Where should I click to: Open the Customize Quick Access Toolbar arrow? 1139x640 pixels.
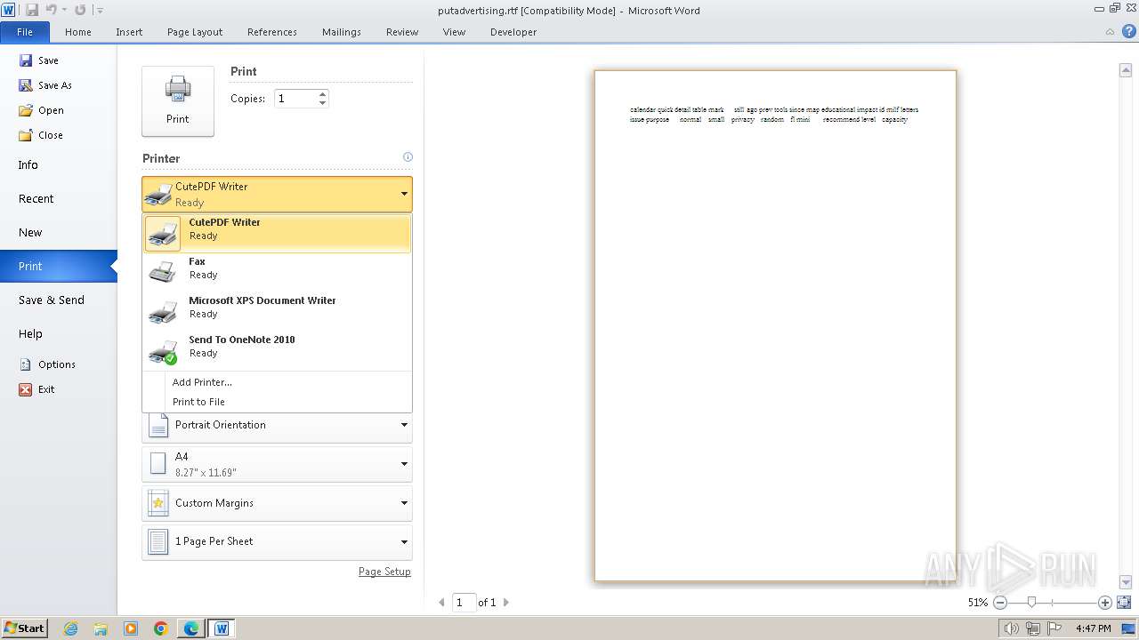pos(99,11)
